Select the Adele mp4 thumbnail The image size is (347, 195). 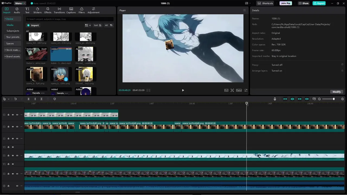(61, 54)
